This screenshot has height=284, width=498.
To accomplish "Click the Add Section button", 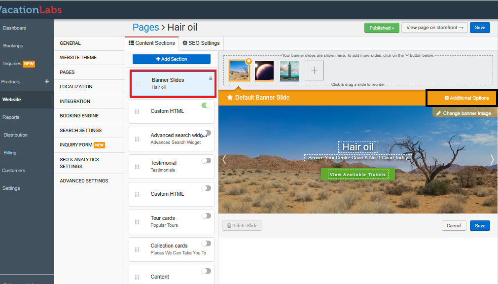I will [171, 59].
